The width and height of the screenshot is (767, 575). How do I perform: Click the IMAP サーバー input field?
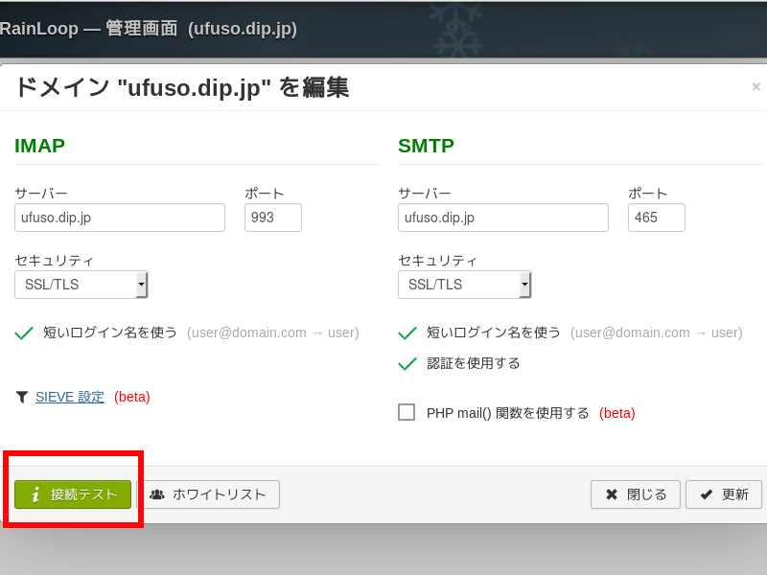pos(120,218)
